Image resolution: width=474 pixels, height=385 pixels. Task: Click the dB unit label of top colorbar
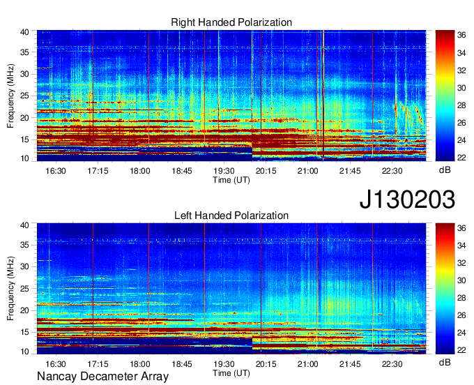coord(445,170)
